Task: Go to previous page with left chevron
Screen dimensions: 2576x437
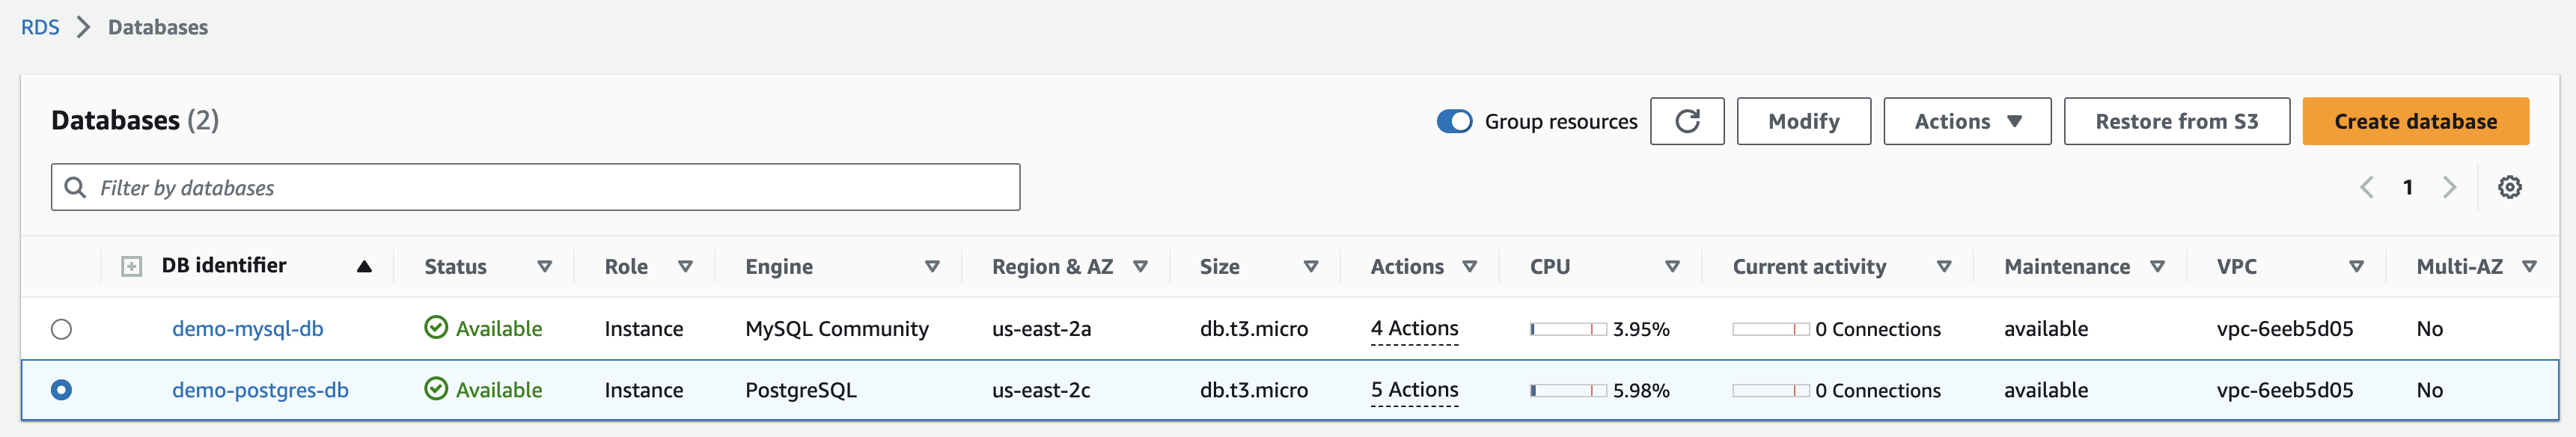Action: point(2366,187)
